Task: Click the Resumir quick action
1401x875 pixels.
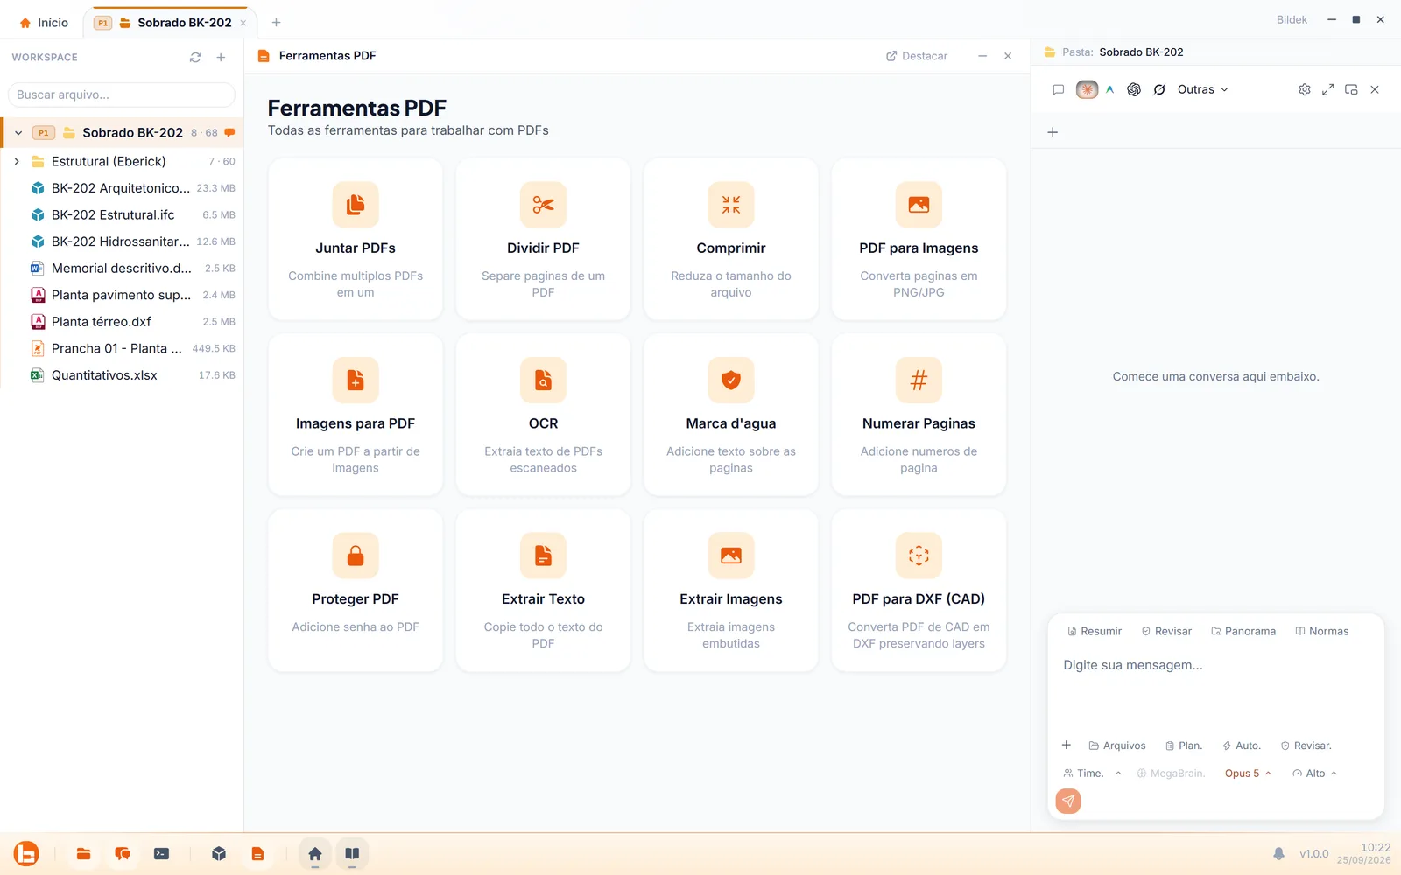Action: click(1095, 631)
